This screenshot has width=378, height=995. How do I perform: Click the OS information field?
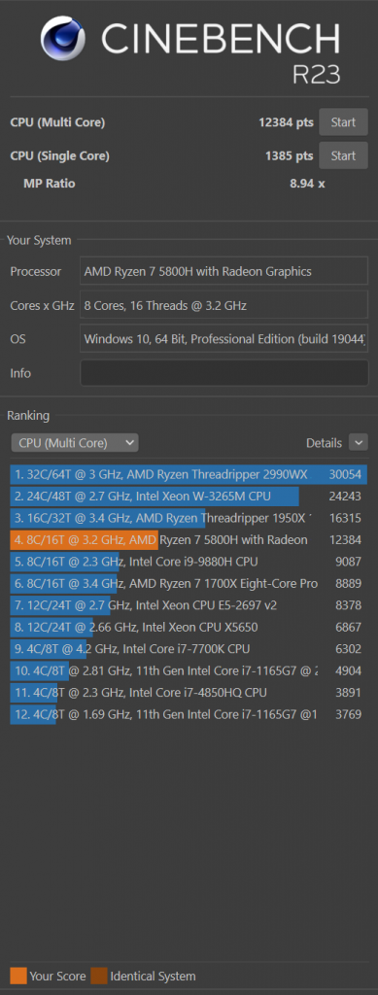(x=223, y=339)
